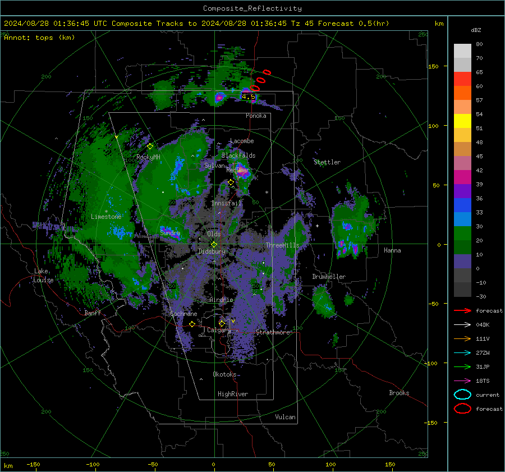Click the bright green swatch between 30 and 20 dBZ

click(x=462, y=233)
